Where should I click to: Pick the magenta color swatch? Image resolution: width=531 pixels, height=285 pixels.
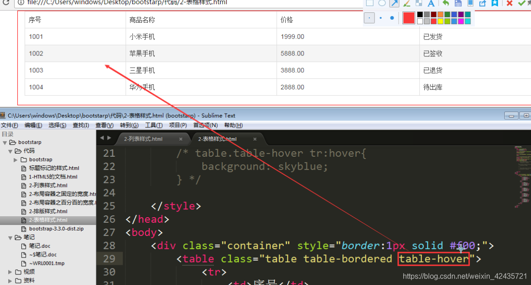coord(461,22)
